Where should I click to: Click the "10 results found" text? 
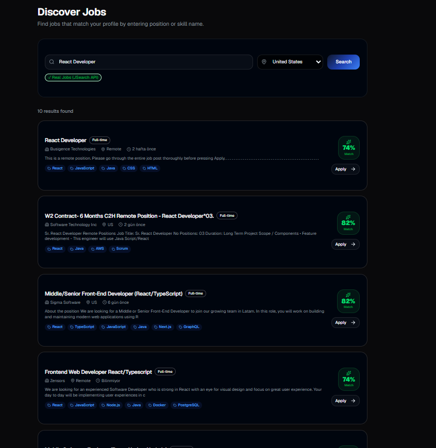coord(55,111)
